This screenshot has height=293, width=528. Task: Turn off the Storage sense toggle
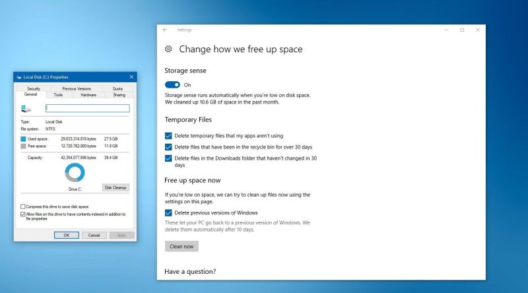(172, 84)
